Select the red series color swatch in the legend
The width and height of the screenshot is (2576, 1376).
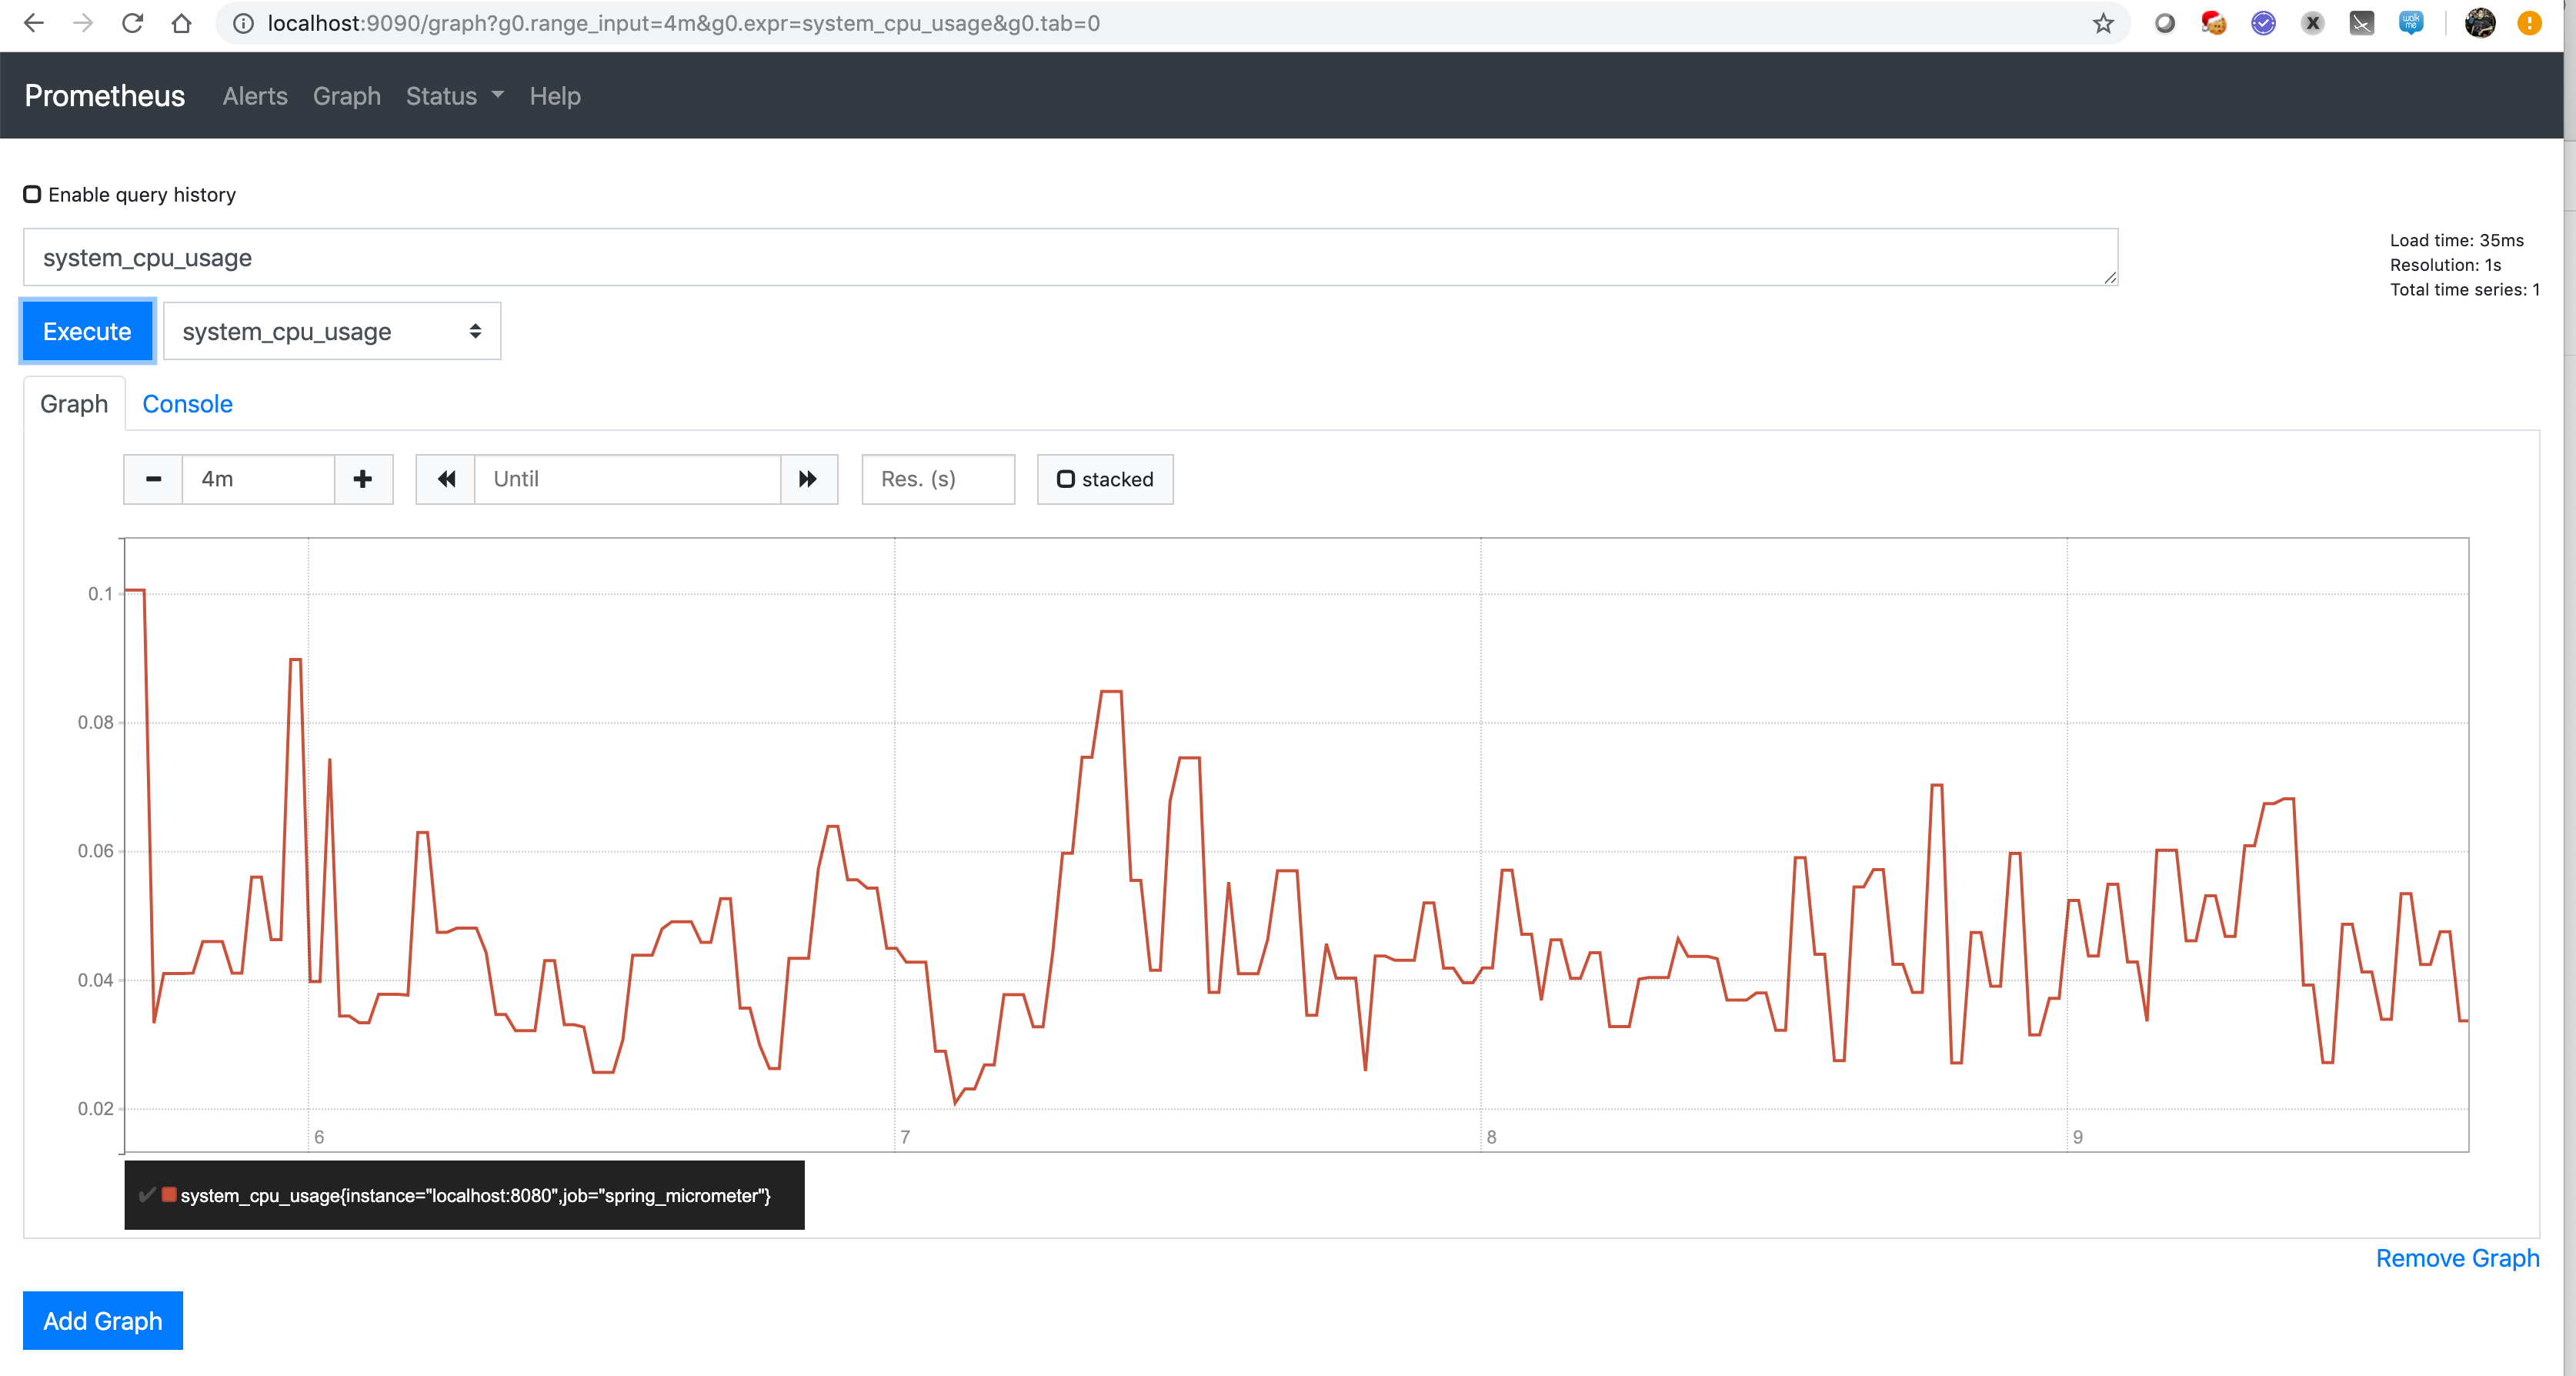coord(169,1194)
